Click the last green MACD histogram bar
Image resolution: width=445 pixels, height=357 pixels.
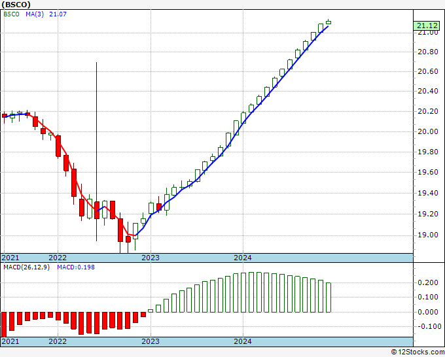329,297
